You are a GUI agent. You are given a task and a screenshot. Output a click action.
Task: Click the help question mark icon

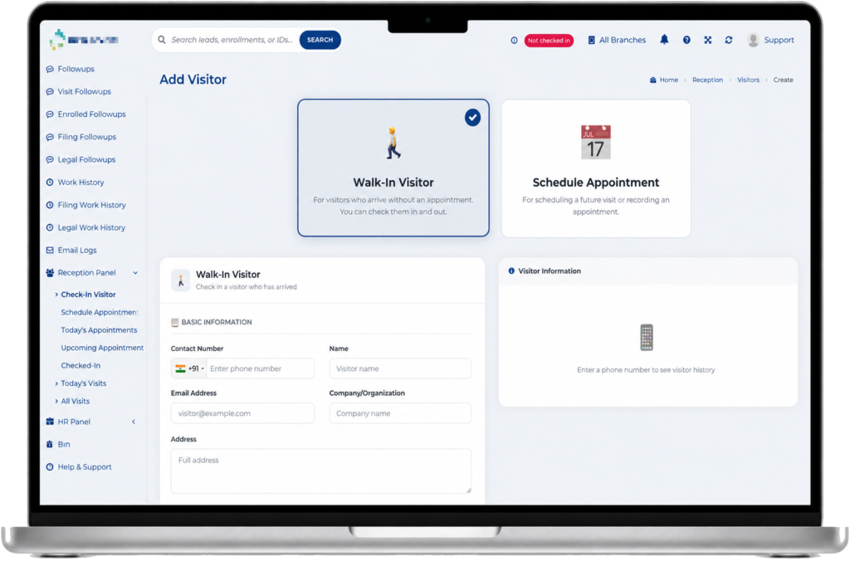click(686, 40)
